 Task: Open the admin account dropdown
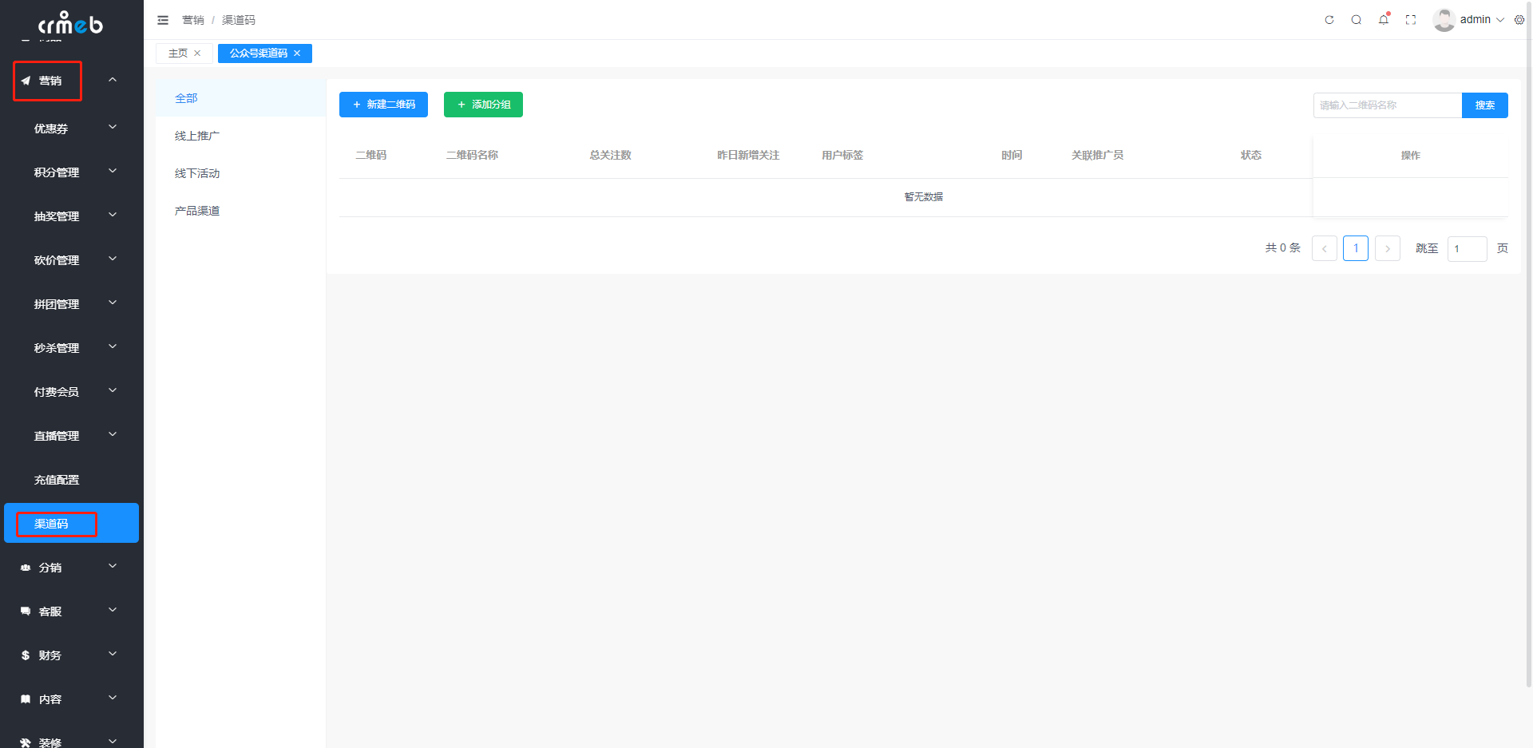(1482, 20)
